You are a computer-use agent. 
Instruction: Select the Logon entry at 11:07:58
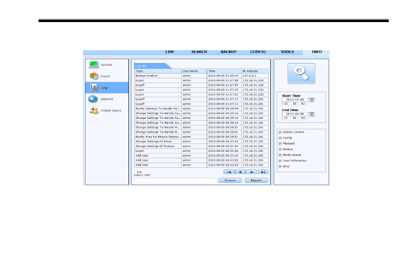[201, 80]
